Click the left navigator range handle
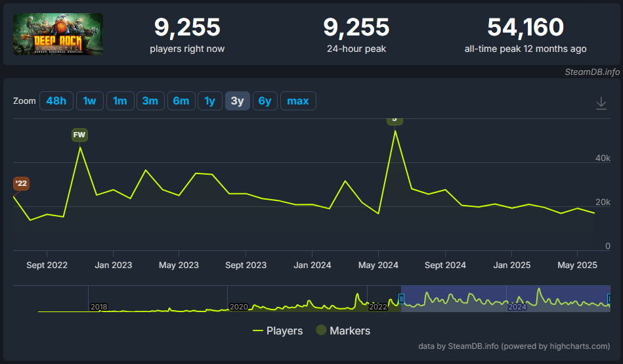Viewport: 623px width, 364px height. [401, 299]
